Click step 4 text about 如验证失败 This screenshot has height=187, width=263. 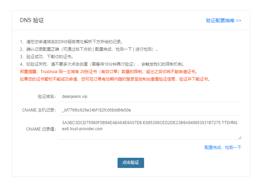click(x=102, y=64)
